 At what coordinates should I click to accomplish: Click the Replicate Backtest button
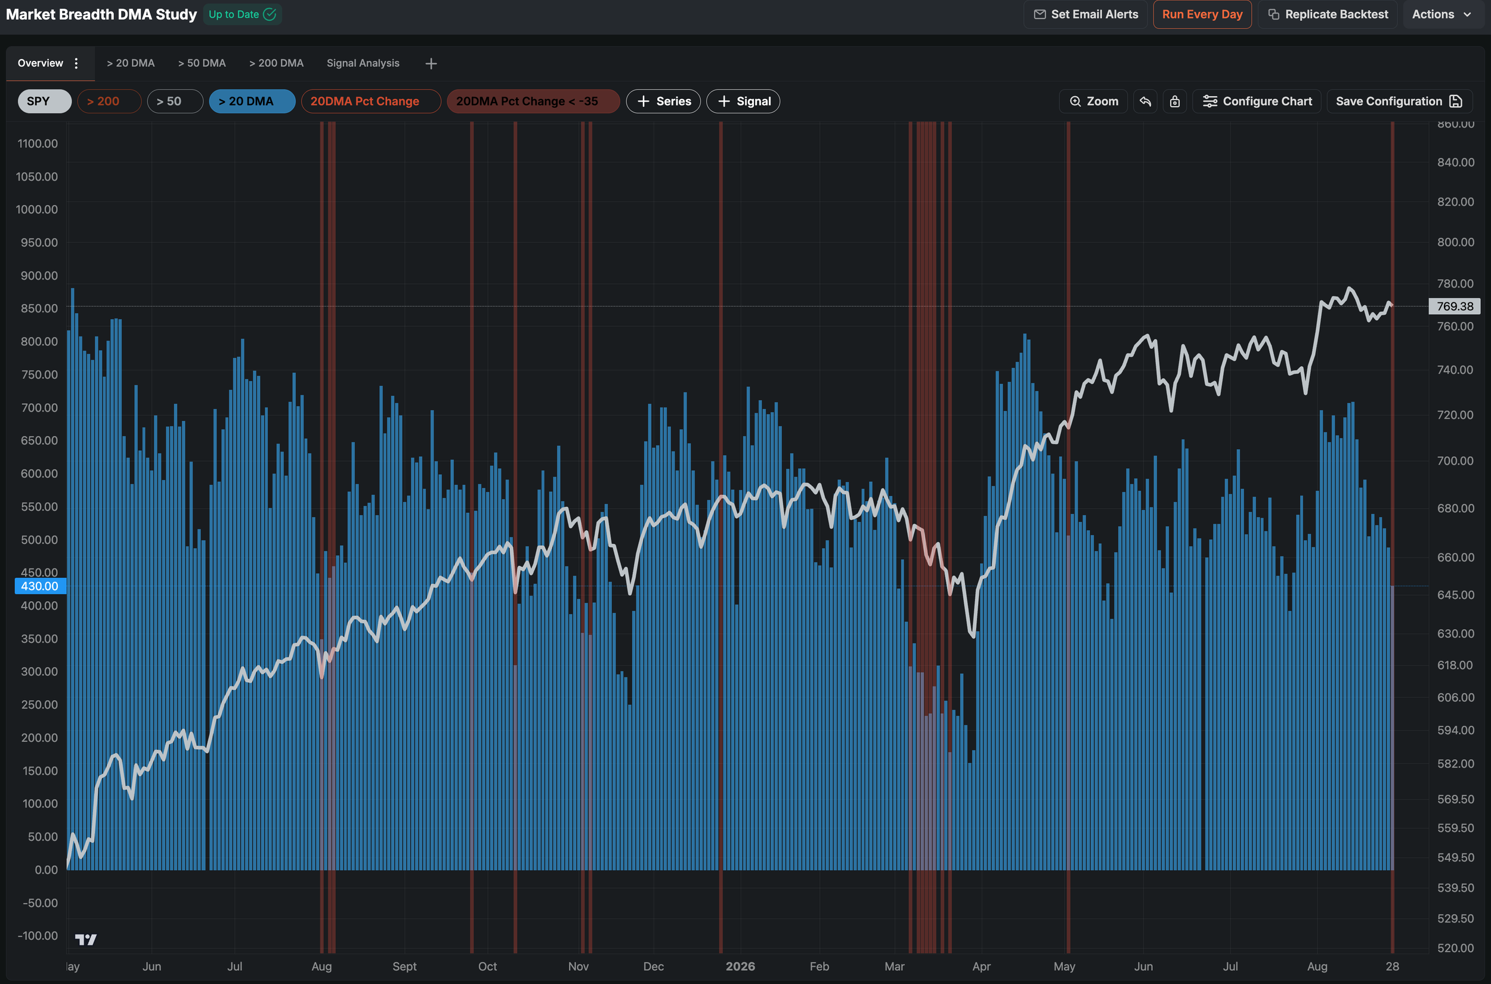[1328, 14]
